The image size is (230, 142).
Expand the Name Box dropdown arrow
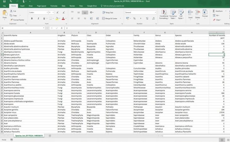pyautogui.click(x=43, y=28)
